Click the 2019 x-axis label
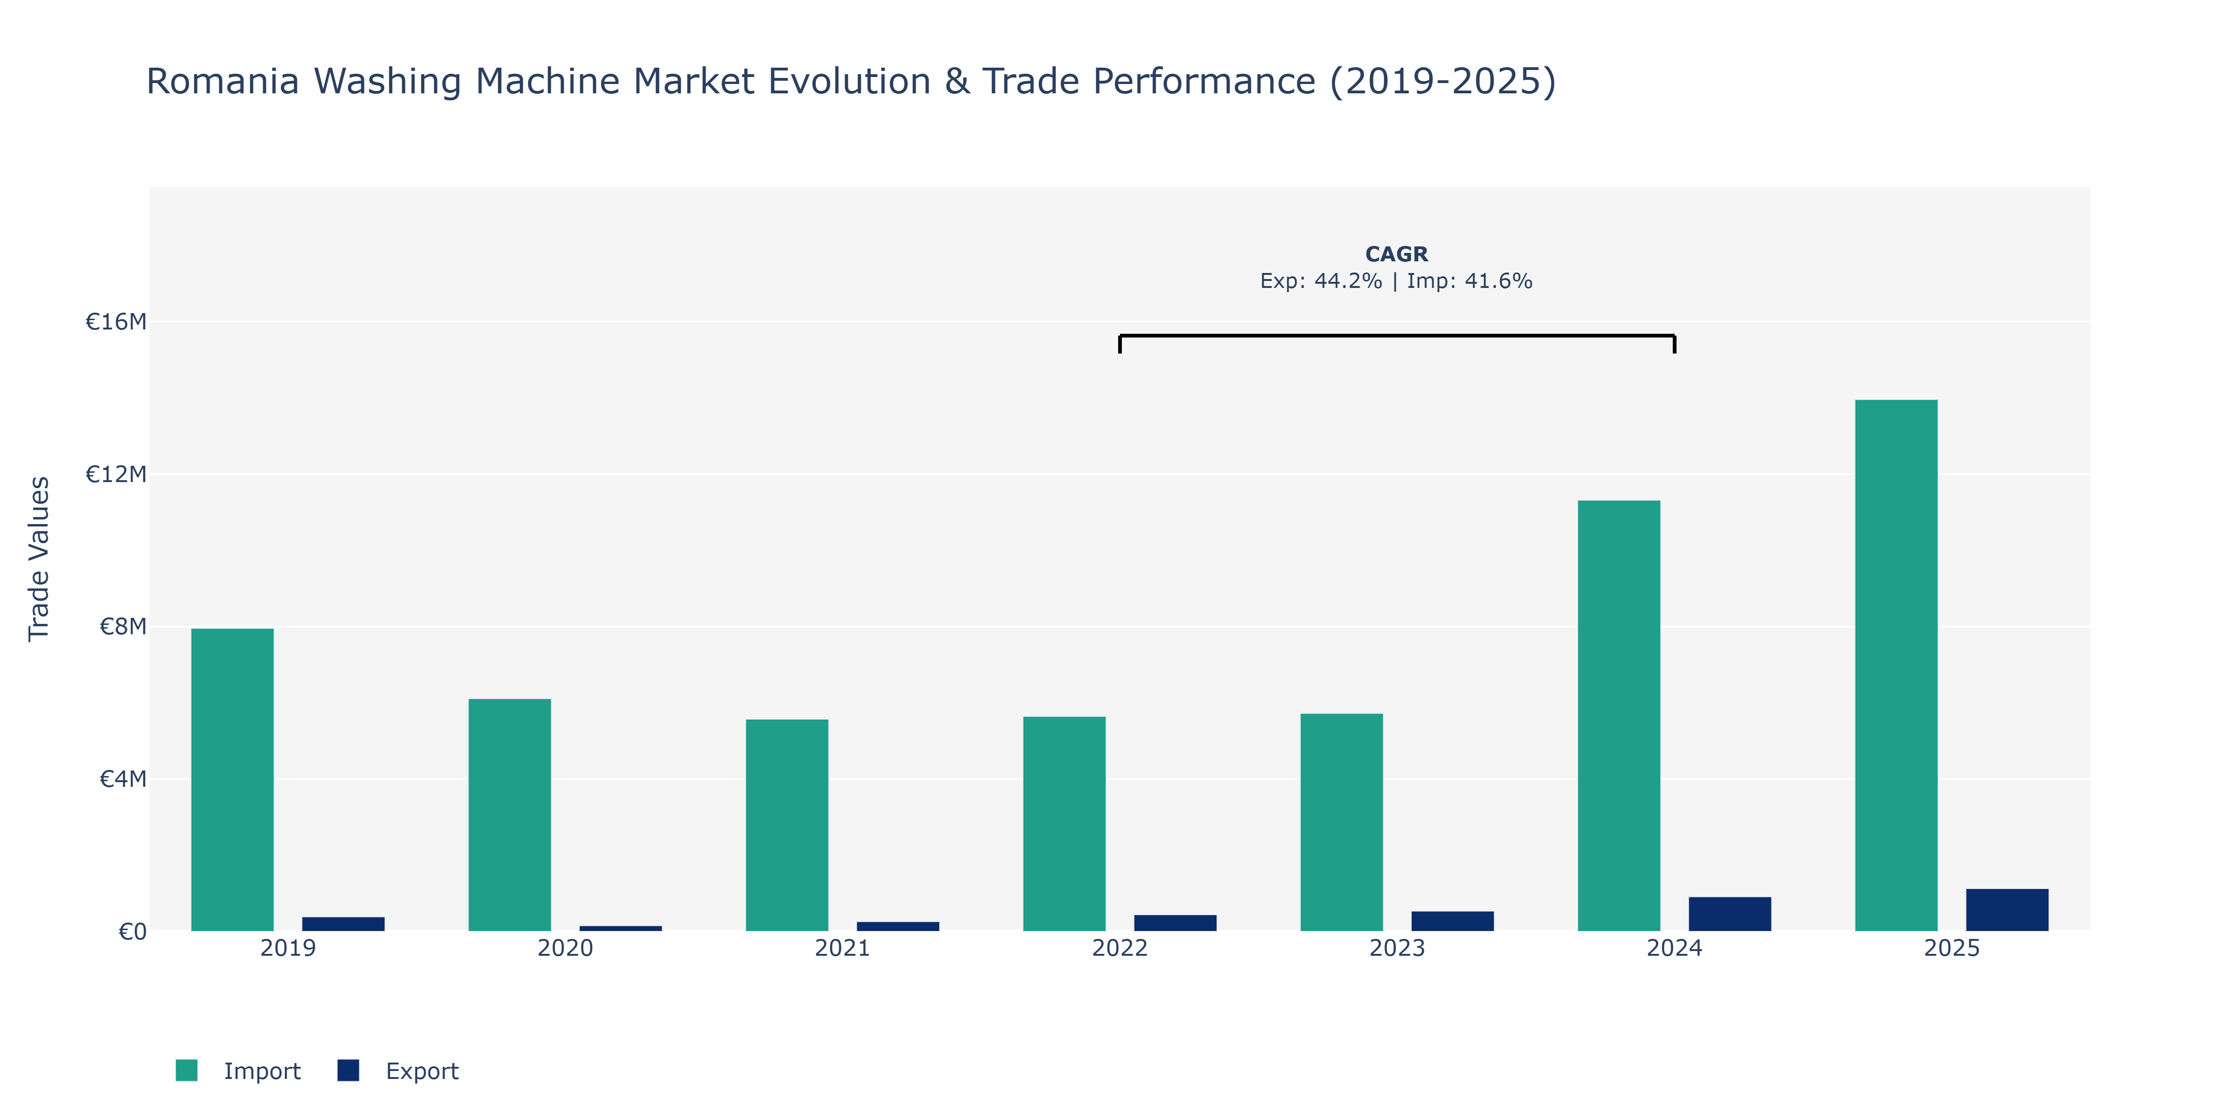Viewport: 2240px width, 1120px height. pos(288,948)
